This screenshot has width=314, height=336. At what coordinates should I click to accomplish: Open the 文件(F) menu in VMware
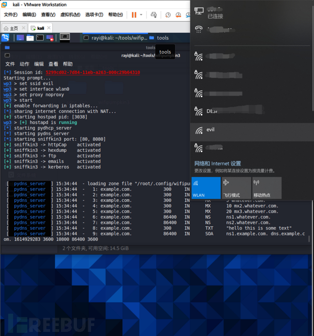[11, 15]
